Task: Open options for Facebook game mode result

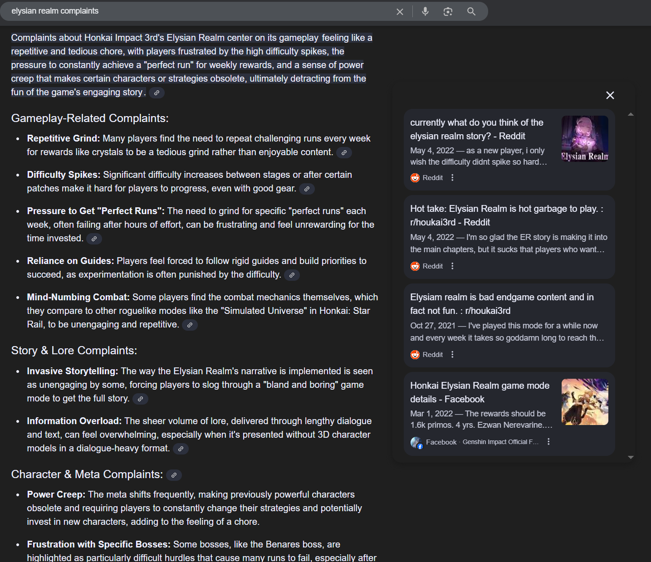Action: [x=548, y=442]
